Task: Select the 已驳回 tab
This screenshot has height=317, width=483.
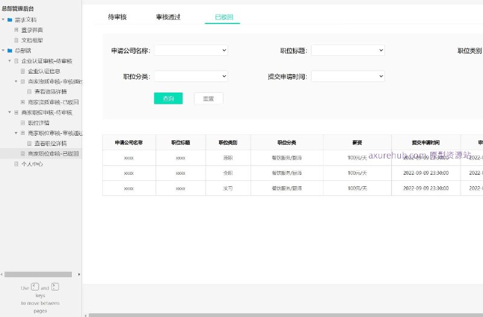Action: (x=223, y=17)
